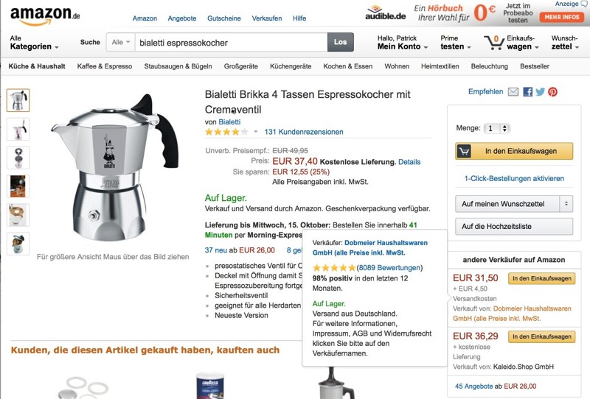Viewport: 590px width, 399px height.
Task: Open the Alle Kategorien menu
Action: click(x=34, y=43)
